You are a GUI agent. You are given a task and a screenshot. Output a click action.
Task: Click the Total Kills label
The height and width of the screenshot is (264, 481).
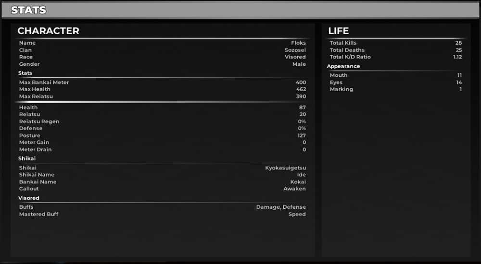click(343, 43)
